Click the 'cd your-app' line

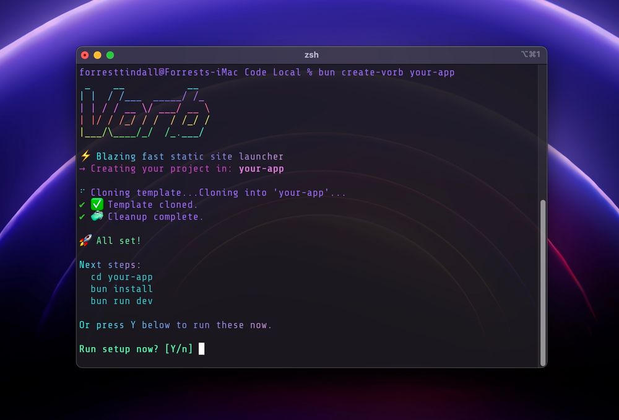[x=121, y=277]
